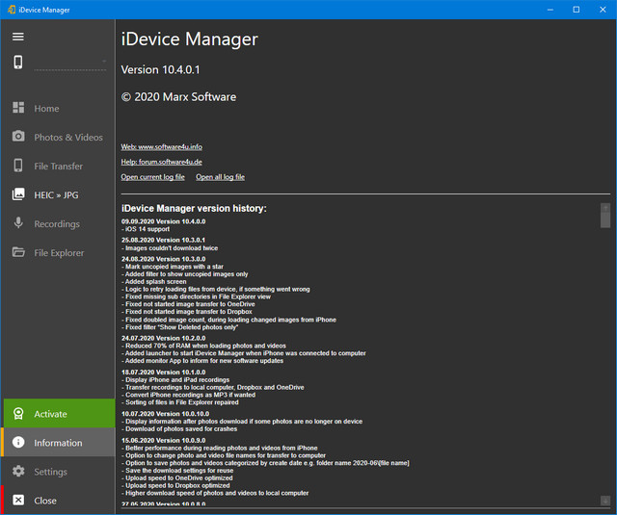Visit the forum.software4u.de help link

coord(161,162)
